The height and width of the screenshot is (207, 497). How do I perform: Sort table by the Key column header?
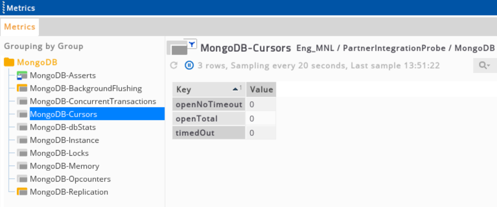(208, 90)
